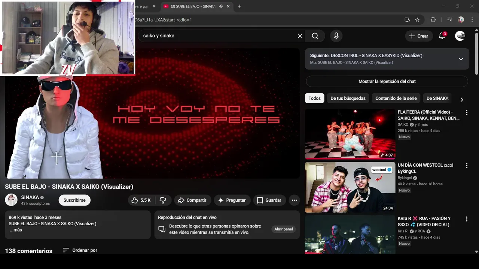Click WESTCOL video thumbnail
Screen dimensions: 479x269
[x=350, y=187]
